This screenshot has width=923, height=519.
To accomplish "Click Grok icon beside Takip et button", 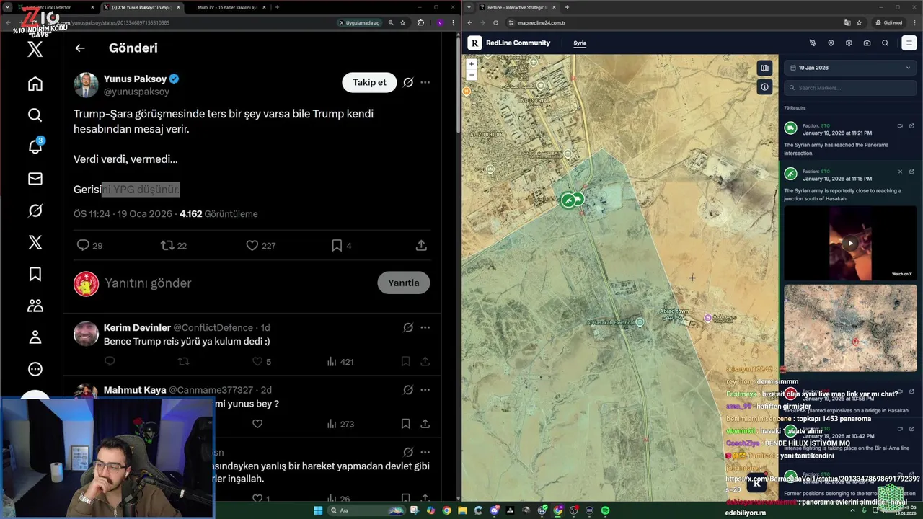I will point(408,82).
